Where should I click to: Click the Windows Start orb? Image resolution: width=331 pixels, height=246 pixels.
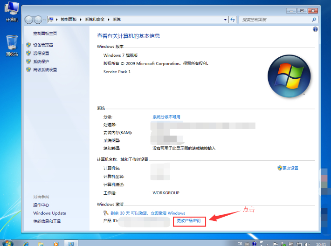[7, 243]
